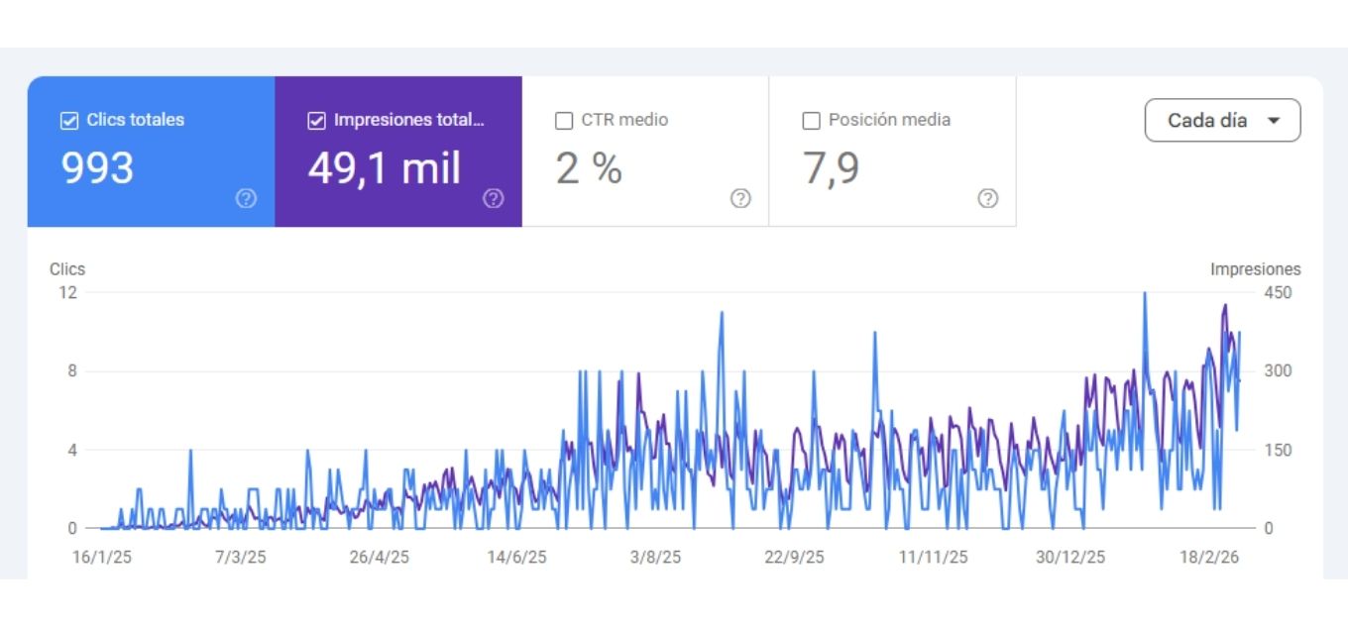Viewport: 1348px width, 627px height.
Task: Uncheck the Clics totales checkbox
Action: pos(69,121)
